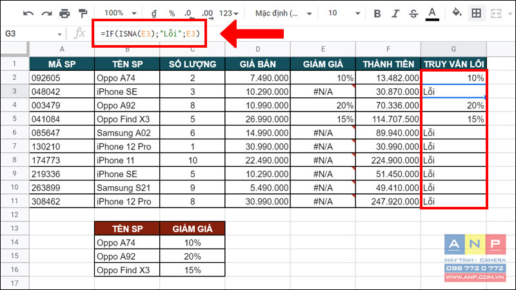
Task: Click the GIÁ BÁN header cell
Action: (x=257, y=64)
